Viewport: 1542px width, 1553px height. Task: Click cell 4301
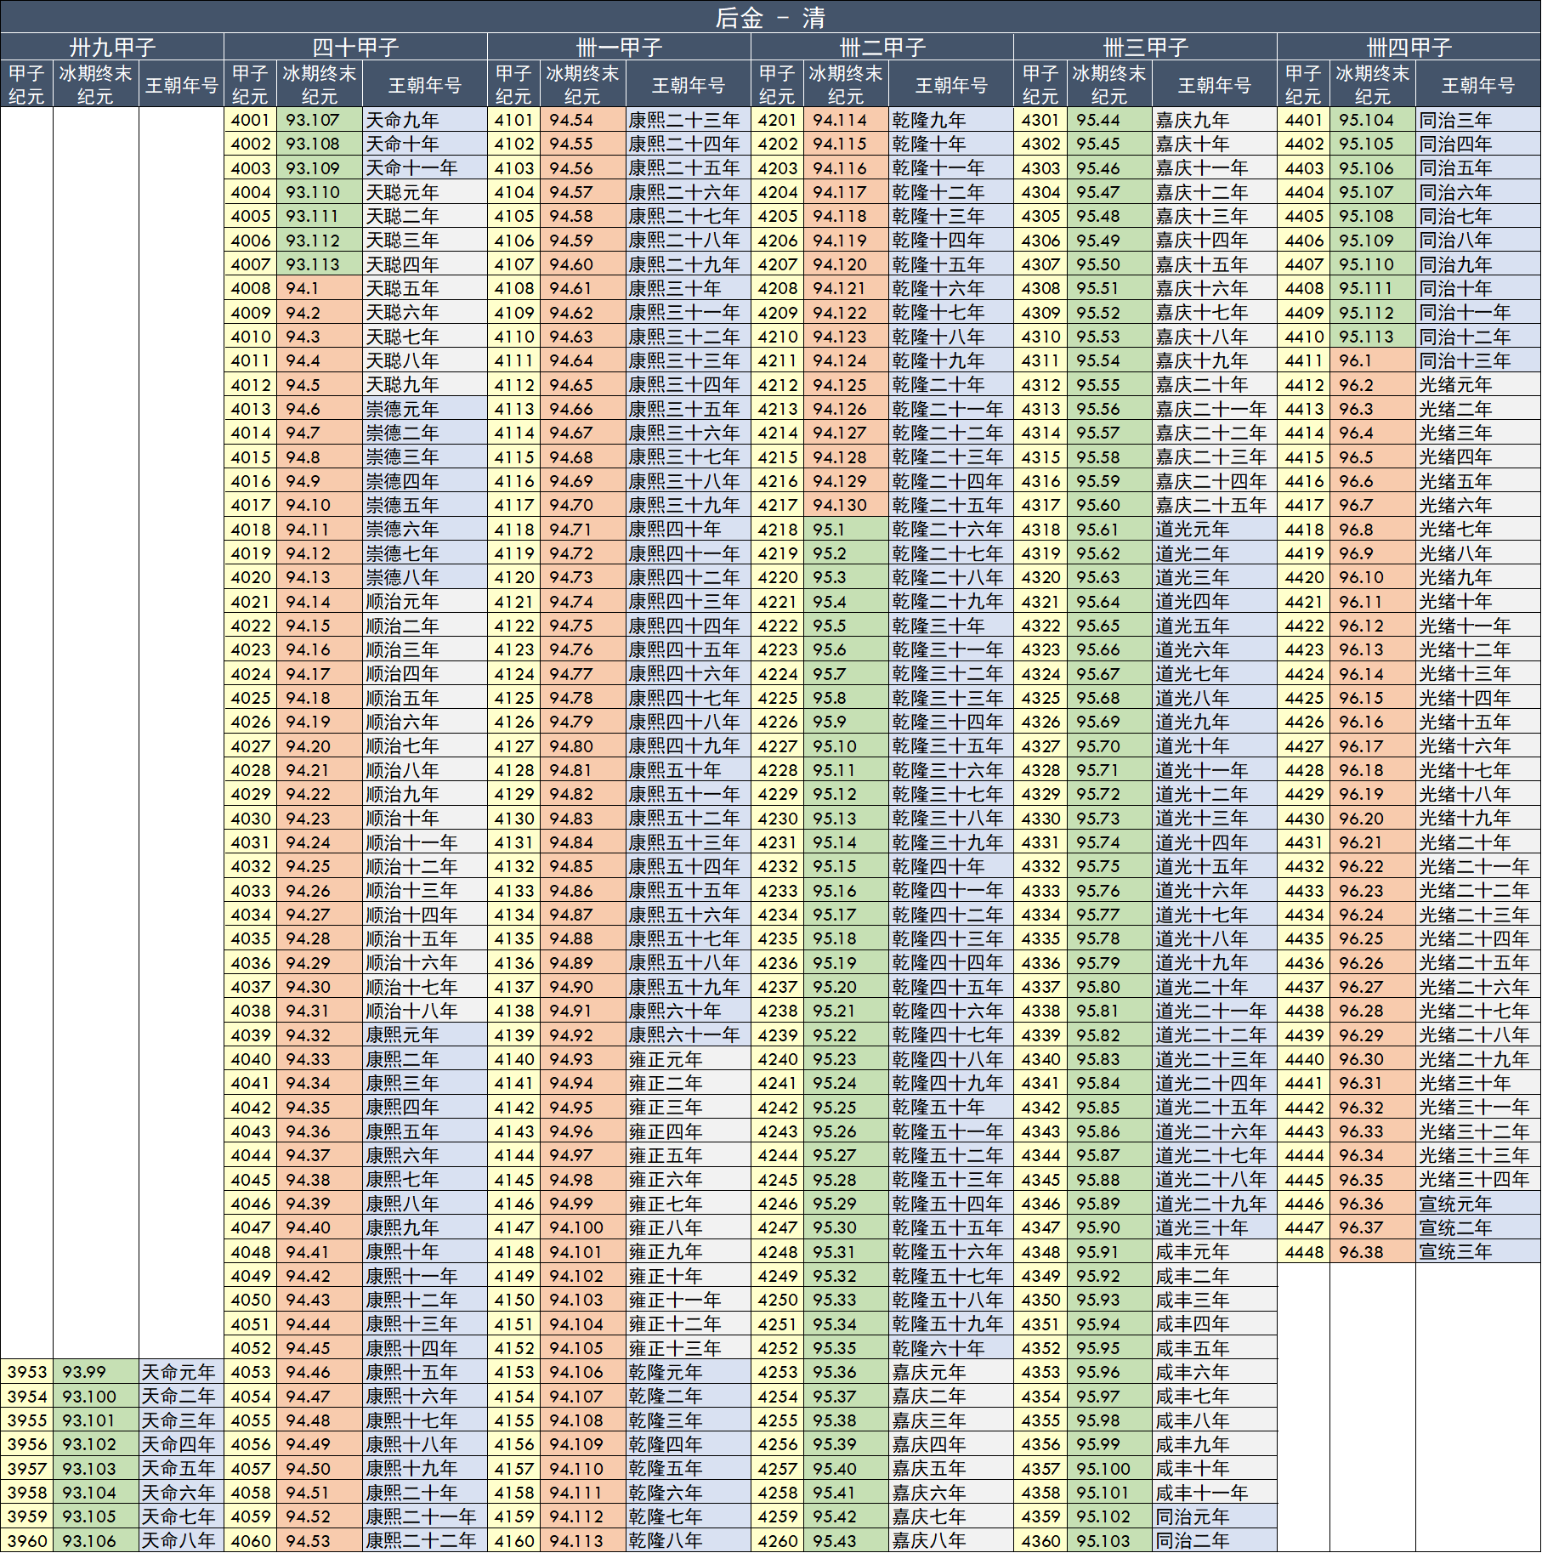pos(1040,120)
